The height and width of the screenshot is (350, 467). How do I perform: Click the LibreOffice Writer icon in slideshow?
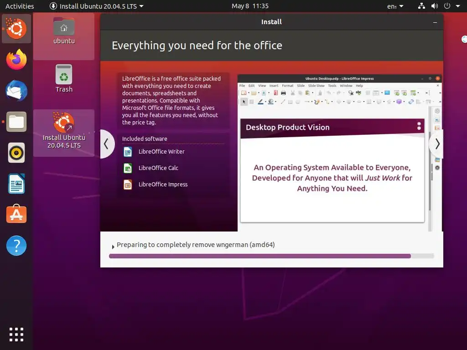[128, 151]
